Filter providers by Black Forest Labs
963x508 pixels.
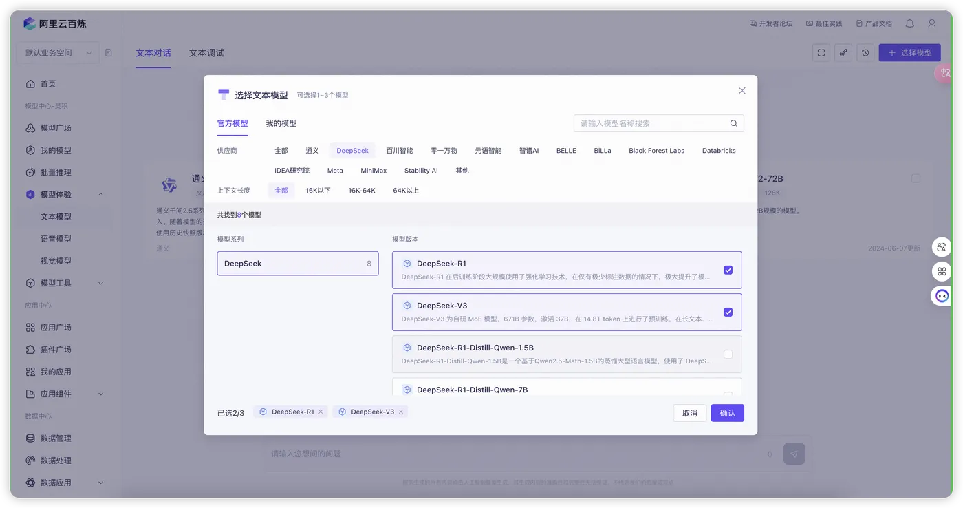(657, 151)
